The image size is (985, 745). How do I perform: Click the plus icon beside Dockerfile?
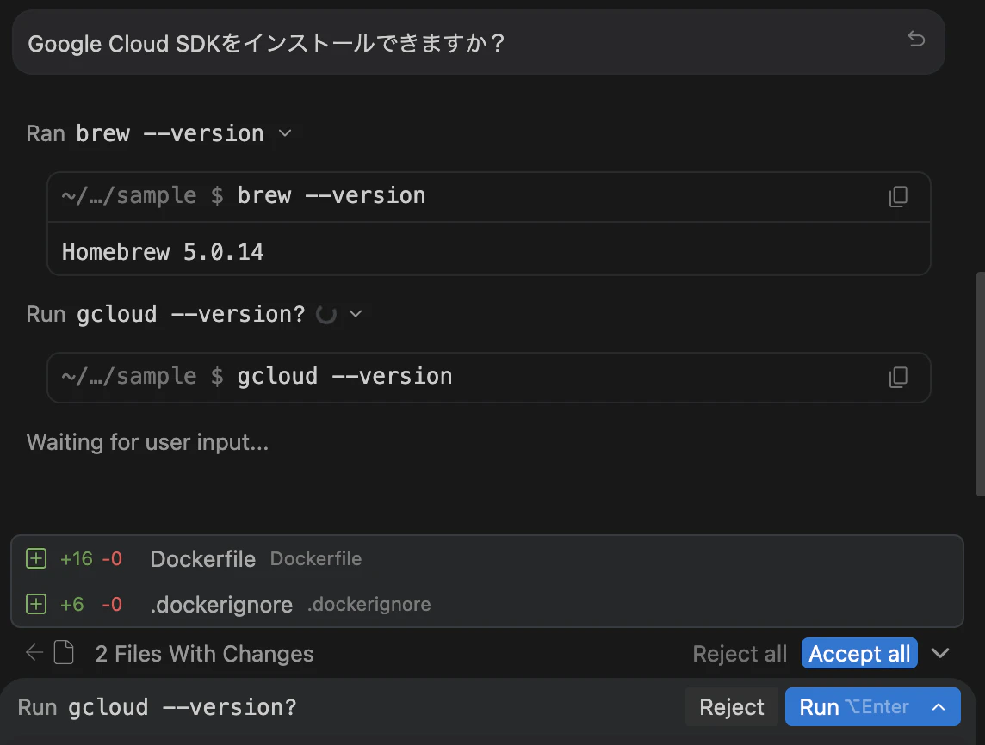pos(36,558)
